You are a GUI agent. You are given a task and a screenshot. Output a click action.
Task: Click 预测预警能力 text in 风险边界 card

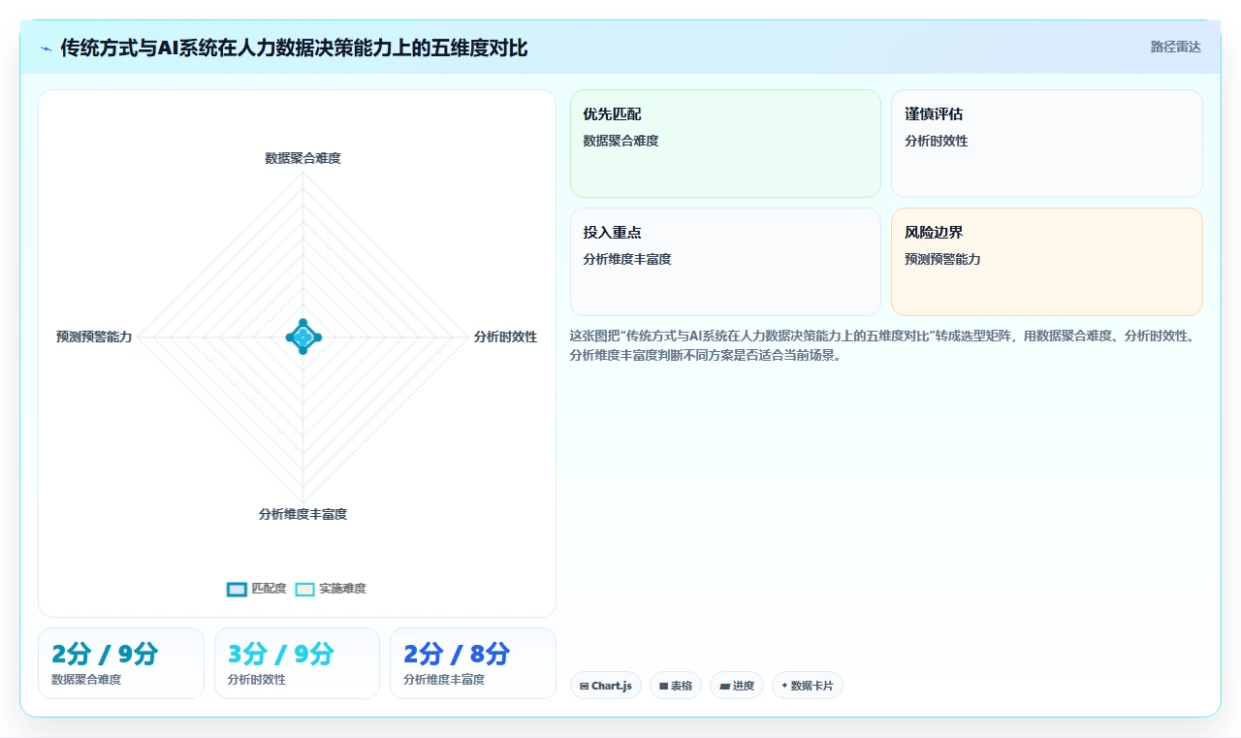942,259
